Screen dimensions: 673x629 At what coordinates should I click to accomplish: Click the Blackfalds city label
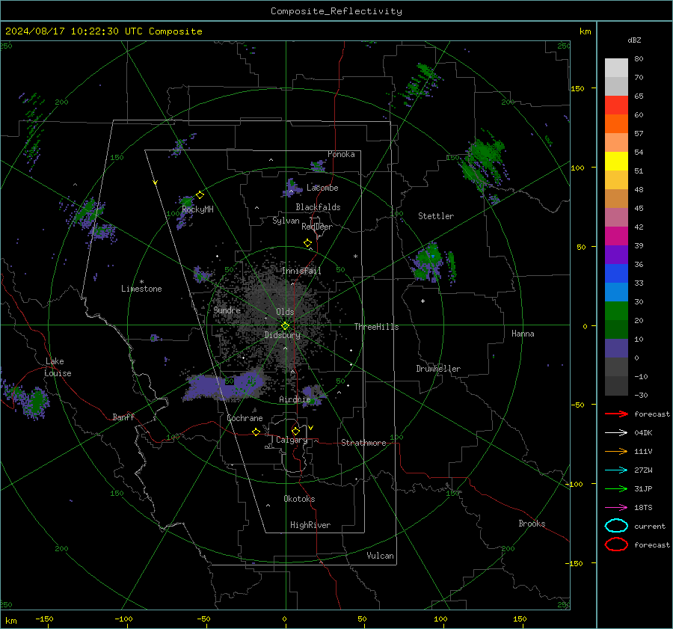318,207
